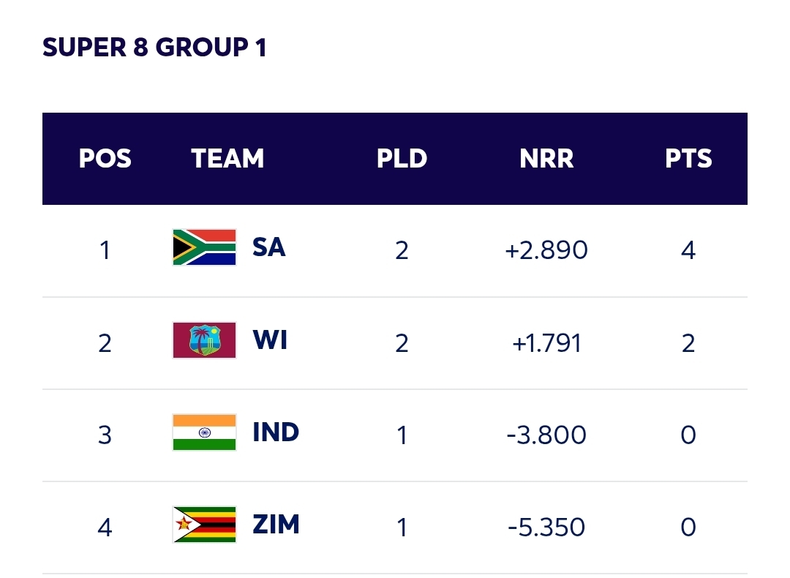Sort by the PTS column header

click(x=688, y=158)
